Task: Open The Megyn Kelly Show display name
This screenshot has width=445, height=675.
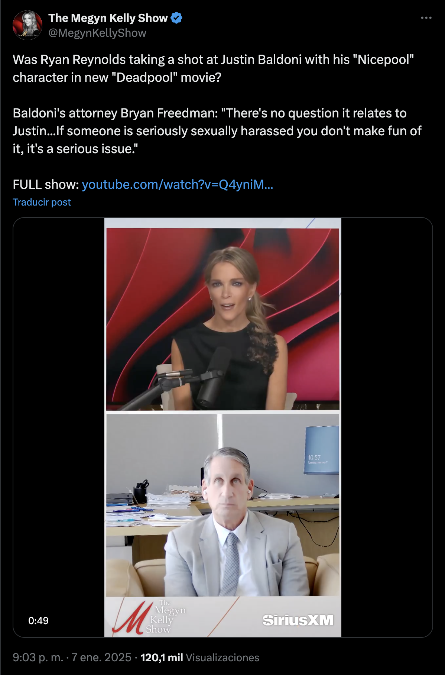Action: click(x=108, y=18)
